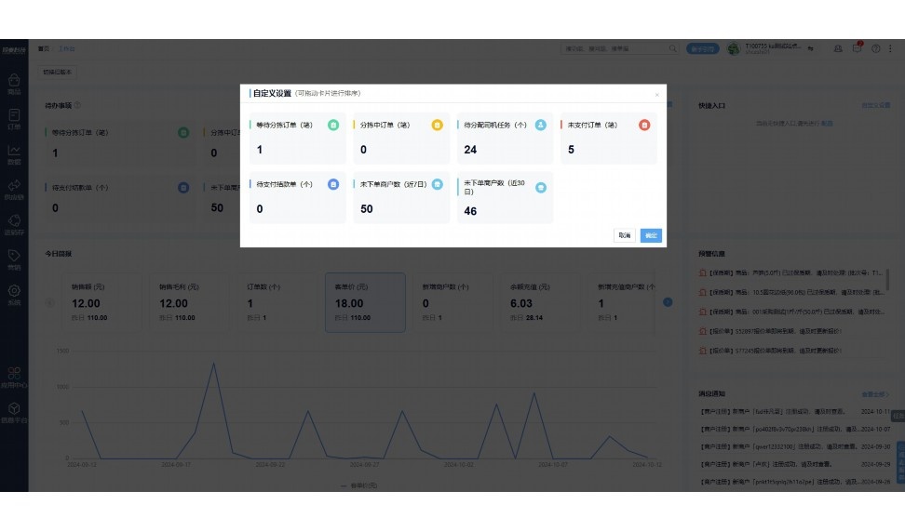Open the user avatar in header
Screen dimensions: 905x531
click(733, 49)
